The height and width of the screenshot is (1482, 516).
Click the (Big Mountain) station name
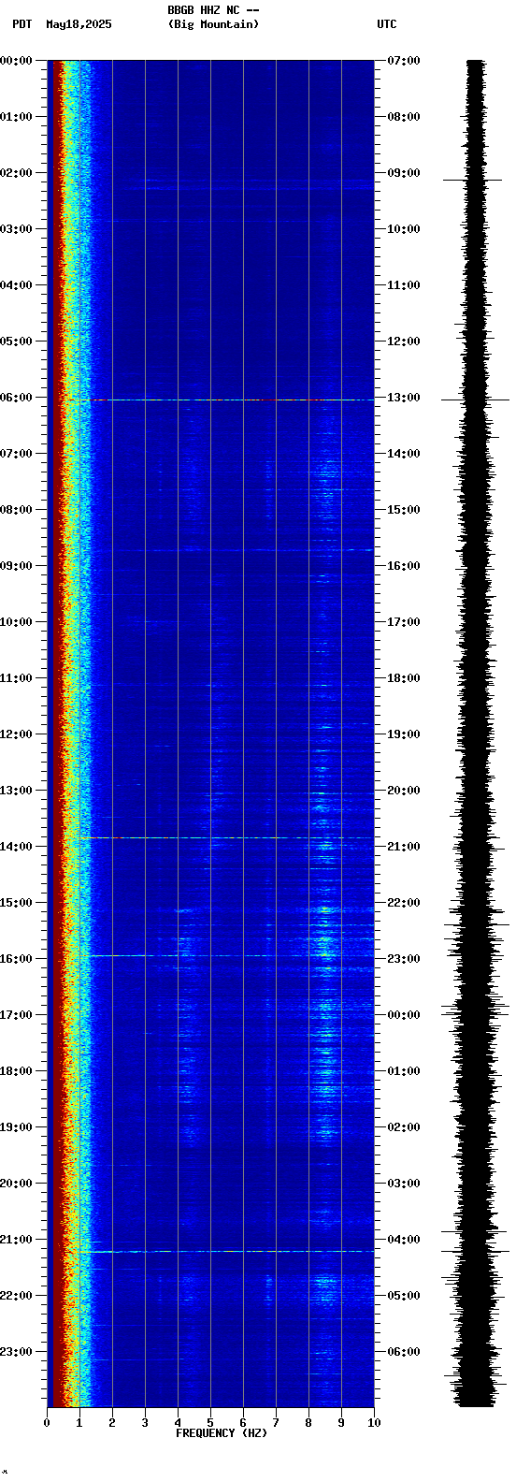pos(213,24)
